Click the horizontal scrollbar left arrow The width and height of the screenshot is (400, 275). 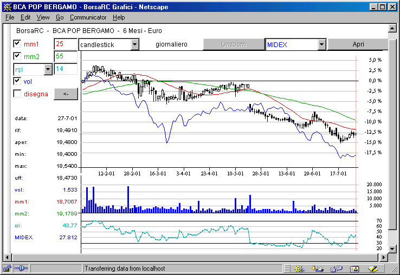click(7, 258)
